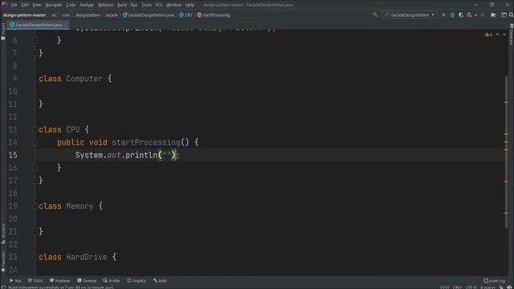Image resolution: width=514 pixels, height=289 pixels.
Task: Open the Build tool window
Action: pos(160,280)
